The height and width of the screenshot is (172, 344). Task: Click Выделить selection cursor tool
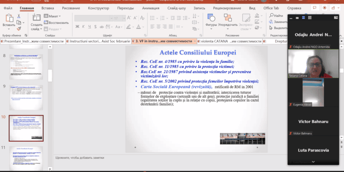pos(278,28)
